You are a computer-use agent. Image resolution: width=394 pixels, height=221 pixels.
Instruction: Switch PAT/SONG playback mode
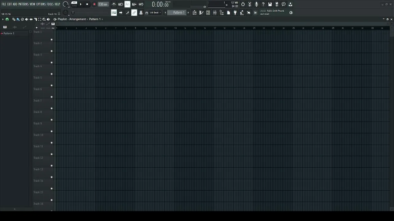pyautogui.click(x=74, y=4)
